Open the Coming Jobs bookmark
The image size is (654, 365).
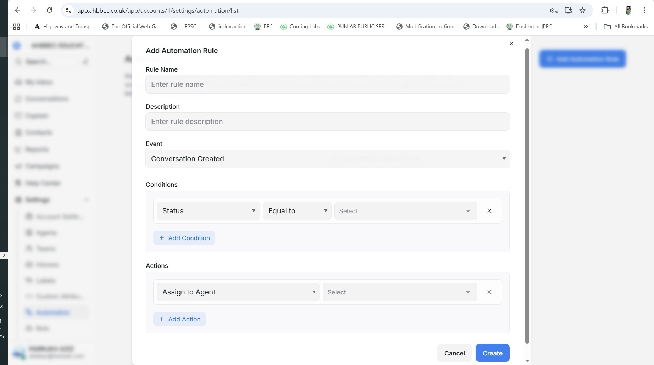coord(300,27)
